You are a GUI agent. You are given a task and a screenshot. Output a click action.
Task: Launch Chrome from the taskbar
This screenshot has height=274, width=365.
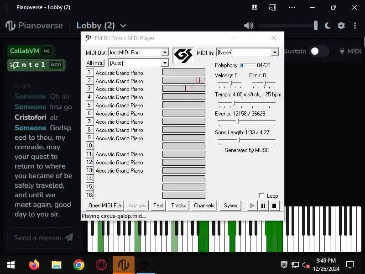point(78,265)
